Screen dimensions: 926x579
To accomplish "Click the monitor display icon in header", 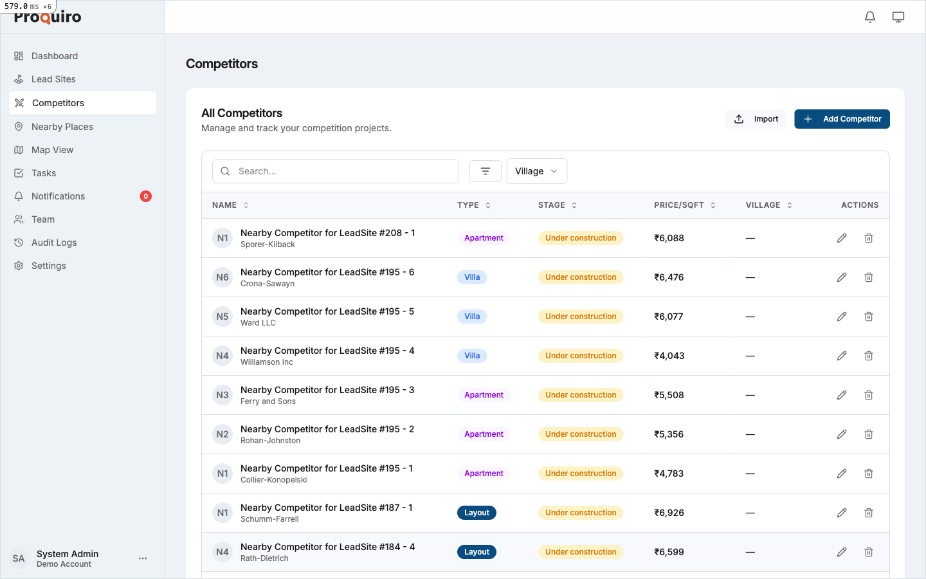I will click(x=898, y=17).
